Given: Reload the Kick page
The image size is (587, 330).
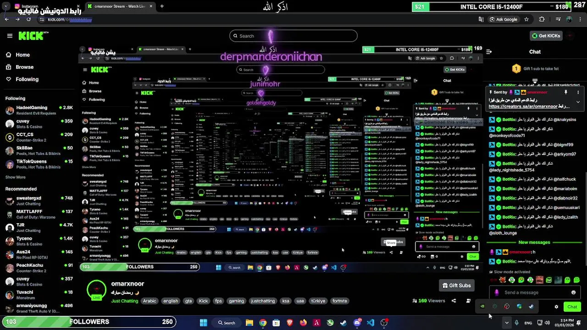Looking at the screenshot, I should (x=29, y=19).
